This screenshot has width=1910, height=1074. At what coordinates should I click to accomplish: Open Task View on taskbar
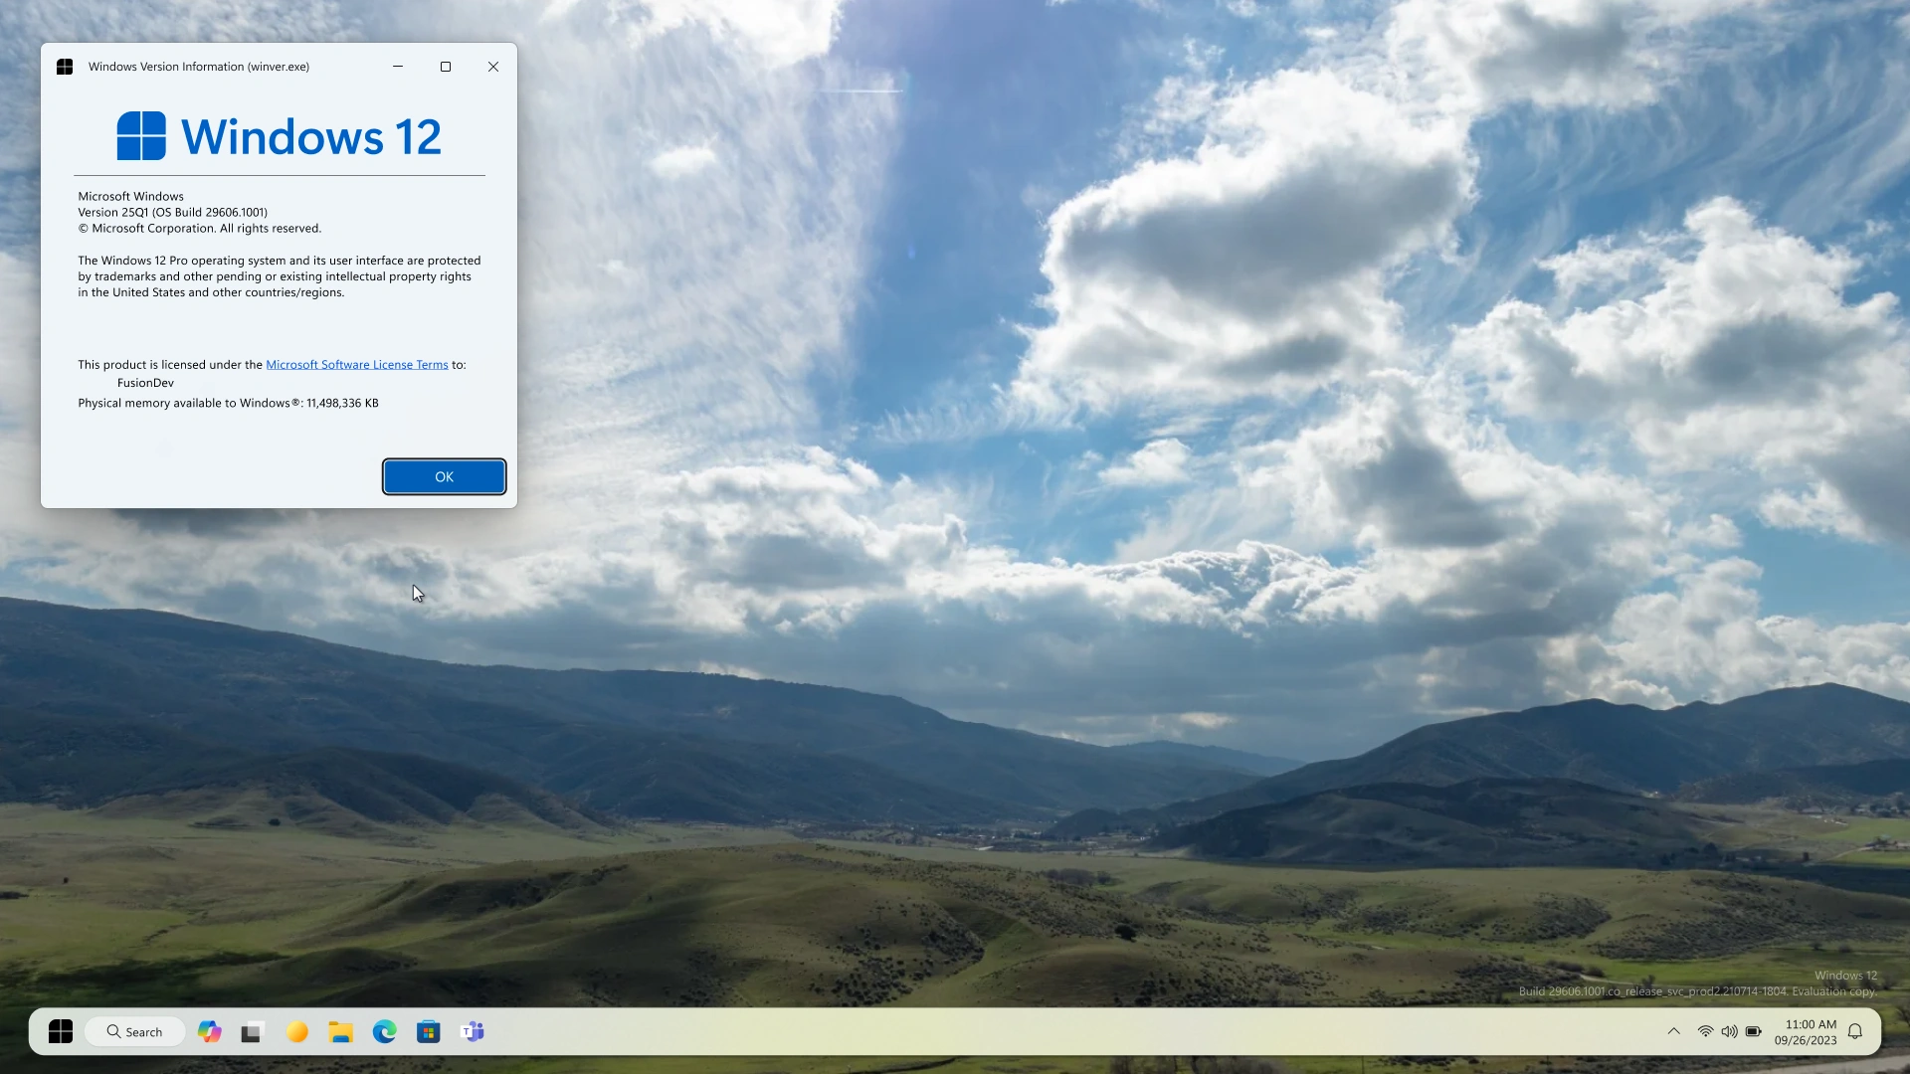pos(252,1032)
